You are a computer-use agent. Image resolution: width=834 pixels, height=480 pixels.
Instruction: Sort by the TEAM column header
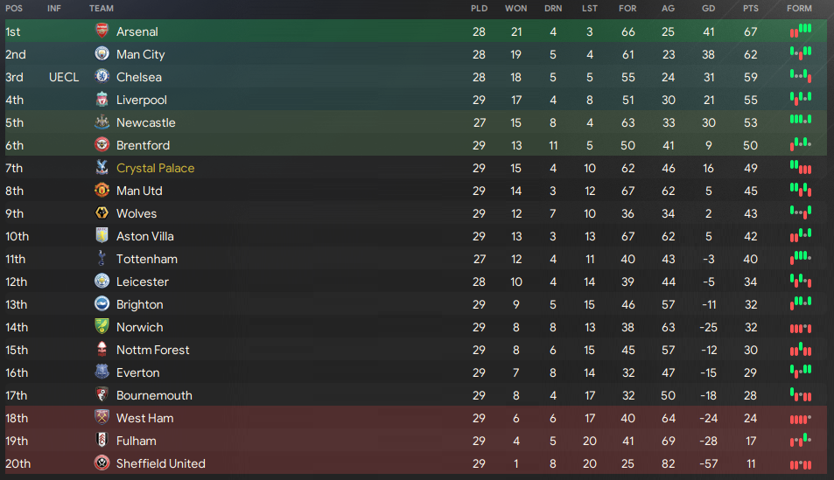(101, 9)
